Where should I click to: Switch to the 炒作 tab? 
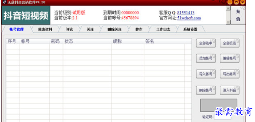139,29
